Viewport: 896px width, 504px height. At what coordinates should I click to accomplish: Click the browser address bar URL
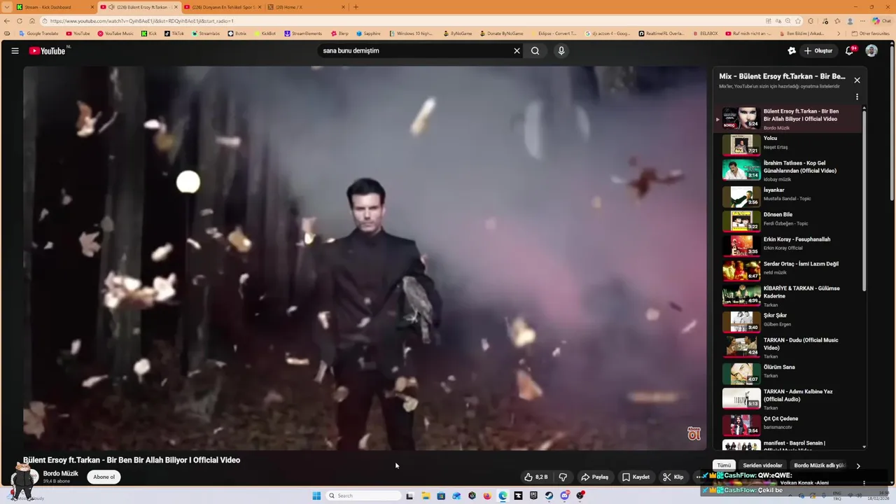point(141,21)
